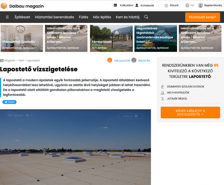Click the HELYI KIVITELEZŐK text

point(178,92)
